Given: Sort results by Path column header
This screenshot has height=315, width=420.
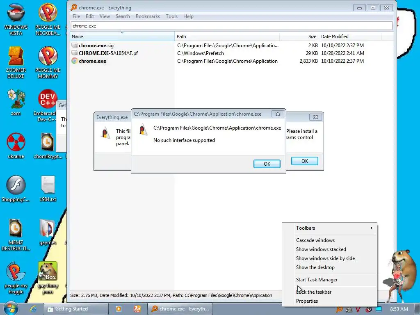Looking at the screenshot, I should pyautogui.click(x=227, y=37).
